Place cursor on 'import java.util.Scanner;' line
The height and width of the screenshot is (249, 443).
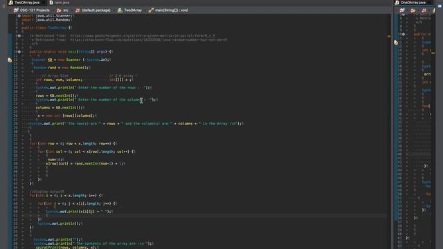pyautogui.click(x=47, y=16)
